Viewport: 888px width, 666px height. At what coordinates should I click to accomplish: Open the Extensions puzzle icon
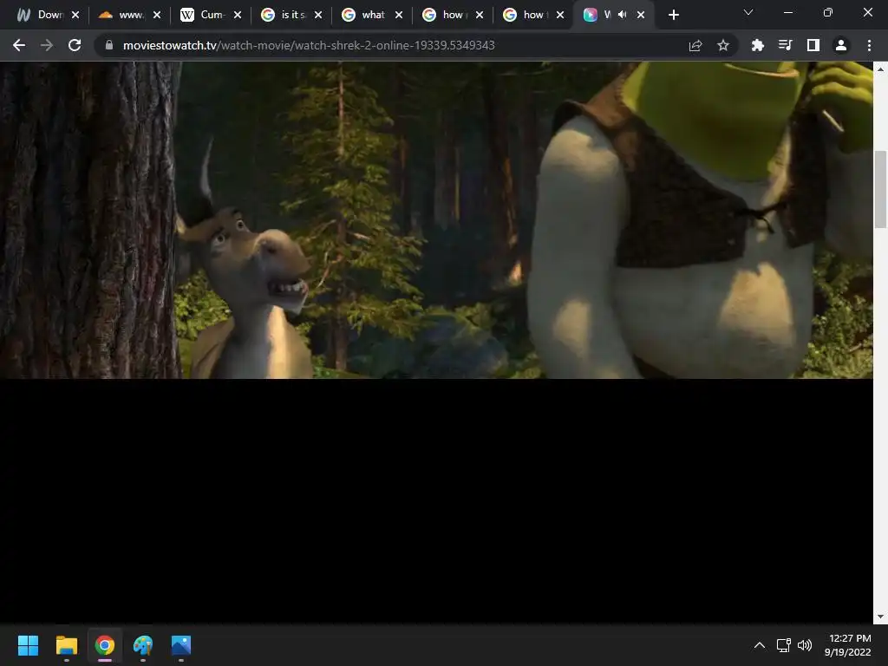coord(757,45)
